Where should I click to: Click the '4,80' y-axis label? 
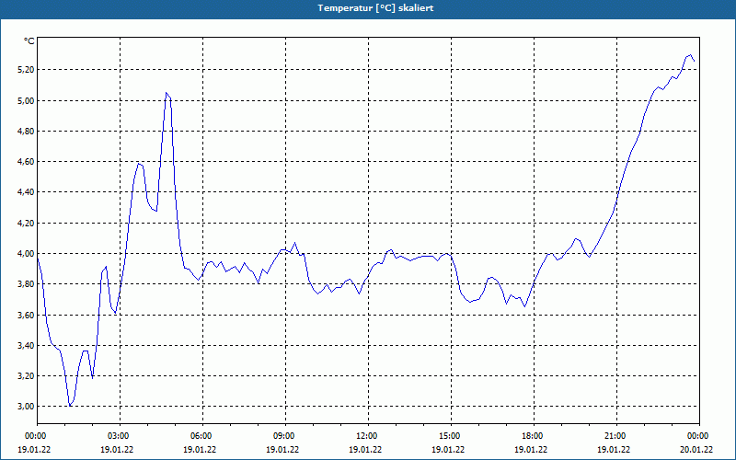tap(27, 131)
